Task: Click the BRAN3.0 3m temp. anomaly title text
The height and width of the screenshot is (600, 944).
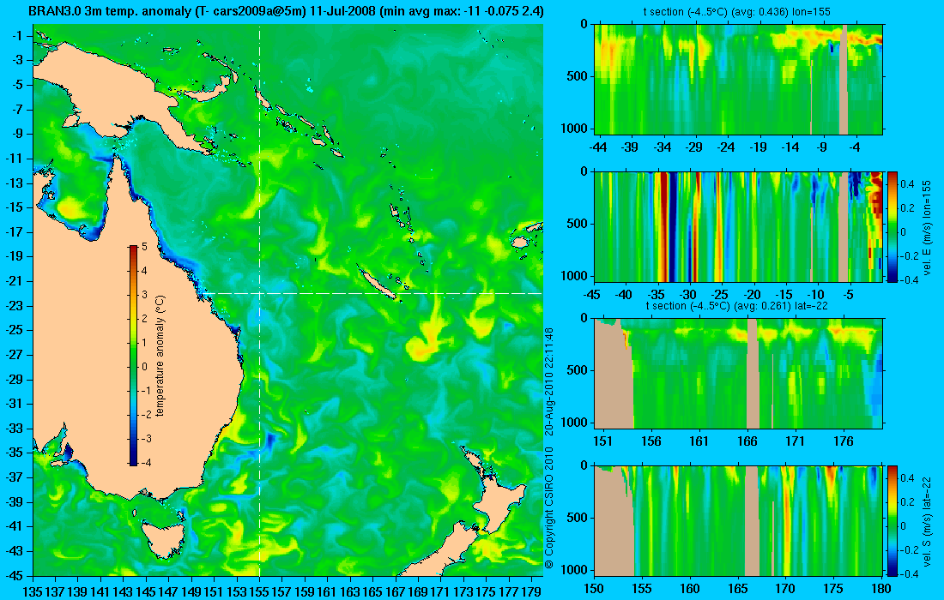Action: pos(286,11)
